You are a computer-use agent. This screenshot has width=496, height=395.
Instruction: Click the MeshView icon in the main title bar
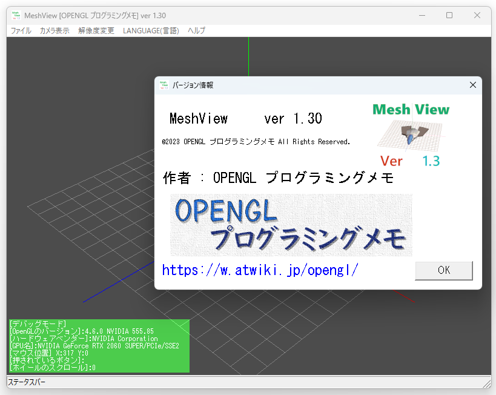[x=16, y=15]
